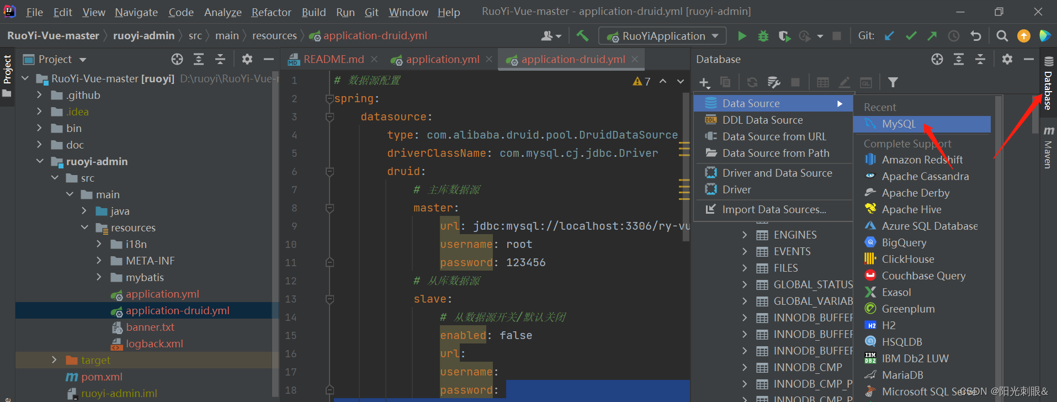Screen dimensions: 1057x402
Task: Expand the mybatis folder
Action: click(99, 277)
